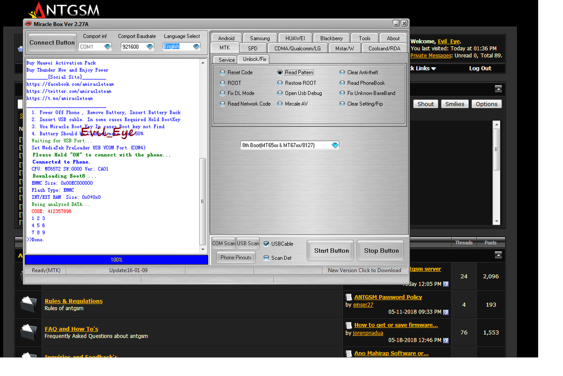
Task: Open the CDMA/Qualcomm/LG tab
Action: pyautogui.click(x=297, y=48)
